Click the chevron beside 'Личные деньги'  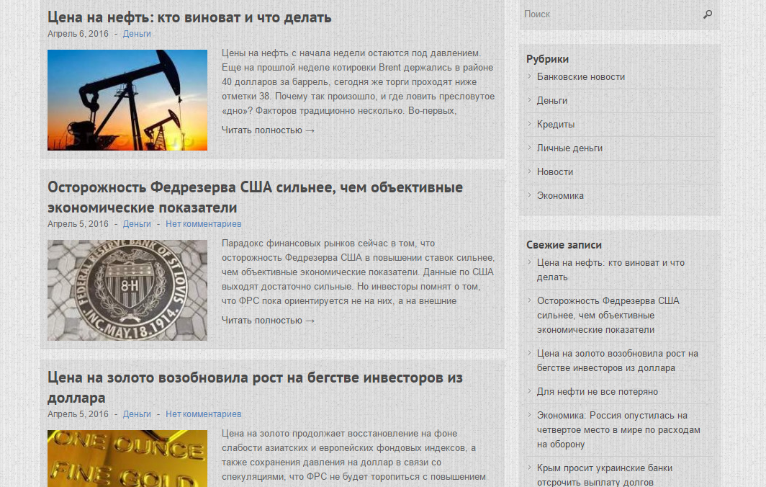[530, 147]
